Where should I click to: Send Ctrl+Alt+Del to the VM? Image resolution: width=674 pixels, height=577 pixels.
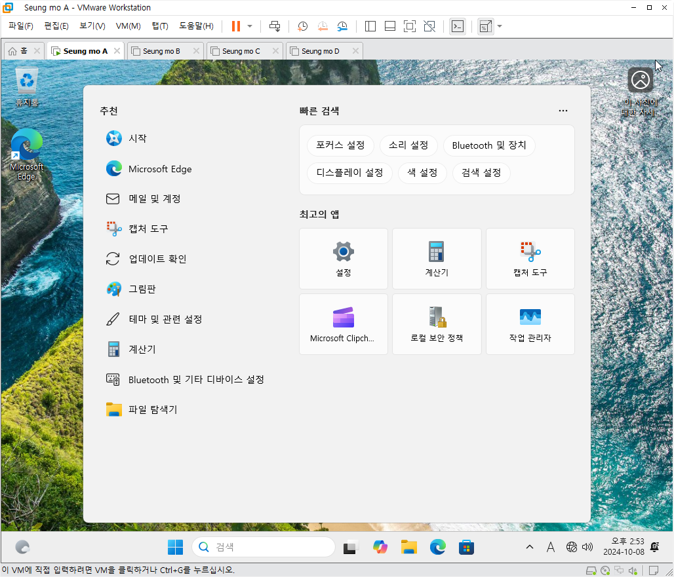point(275,26)
